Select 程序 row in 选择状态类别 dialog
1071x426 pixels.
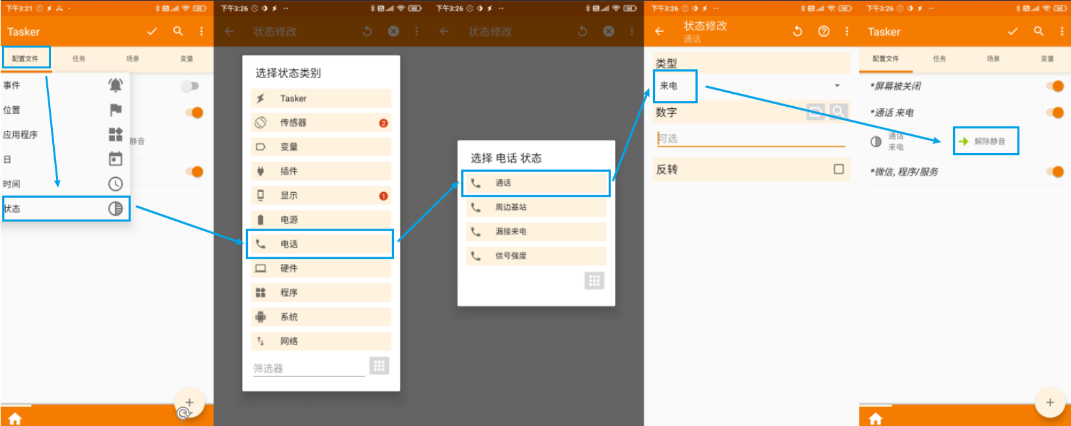[x=321, y=292]
